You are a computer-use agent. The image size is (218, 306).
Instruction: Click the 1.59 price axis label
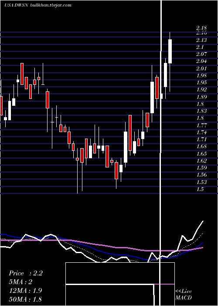[x=201, y=168]
